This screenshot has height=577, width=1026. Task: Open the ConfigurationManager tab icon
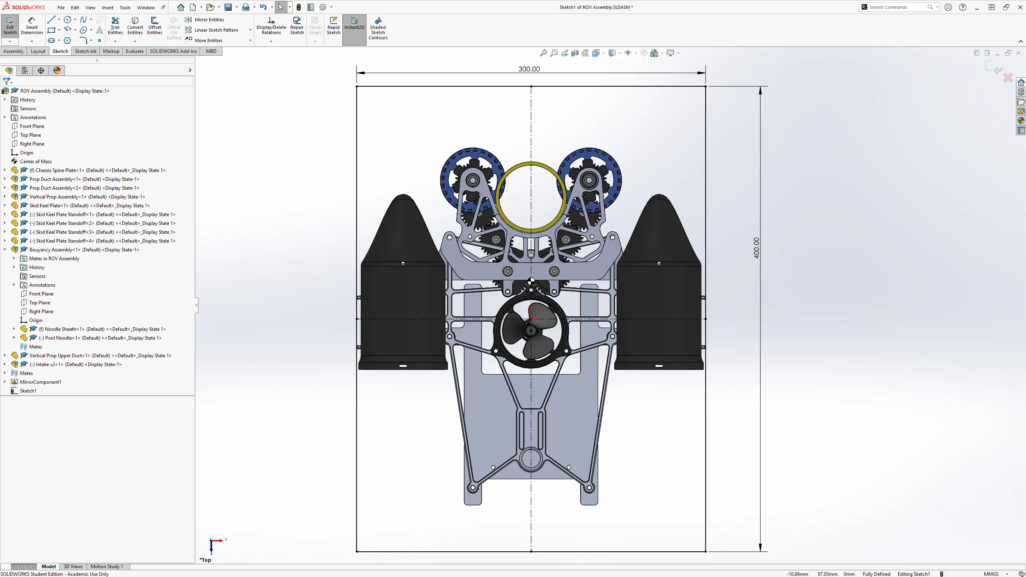(25, 71)
